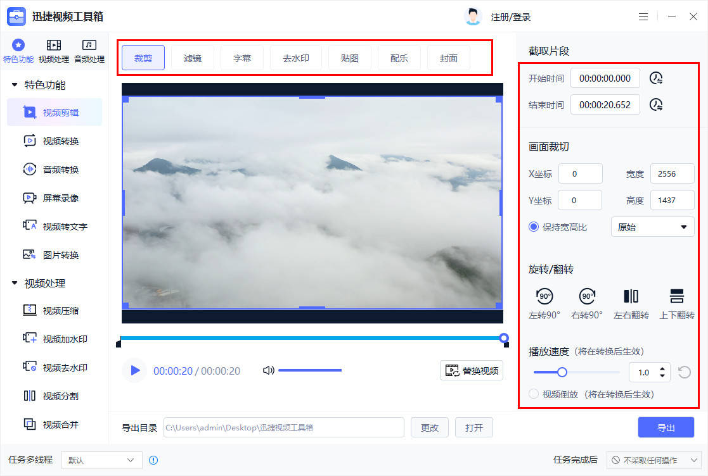This screenshot has height=476, width=708.
Task: Click the user avatar icon
Action: pyautogui.click(x=472, y=16)
